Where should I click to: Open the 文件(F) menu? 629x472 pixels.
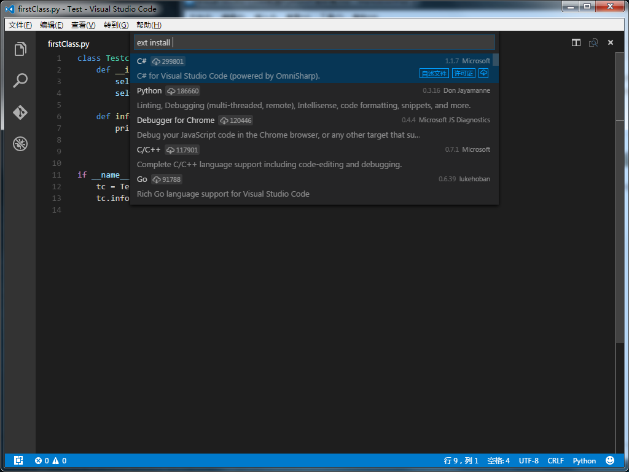(x=20, y=25)
